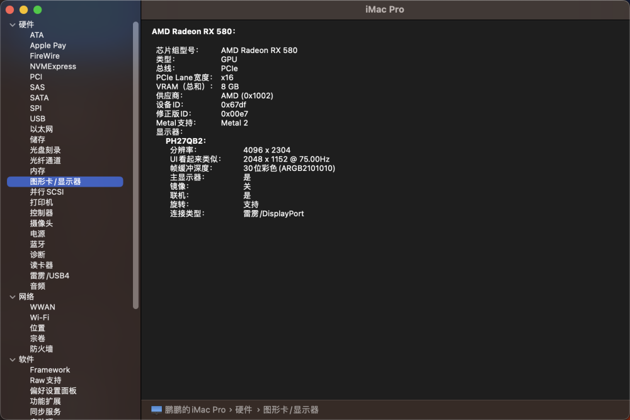Select Framework under 软件

pos(50,370)
